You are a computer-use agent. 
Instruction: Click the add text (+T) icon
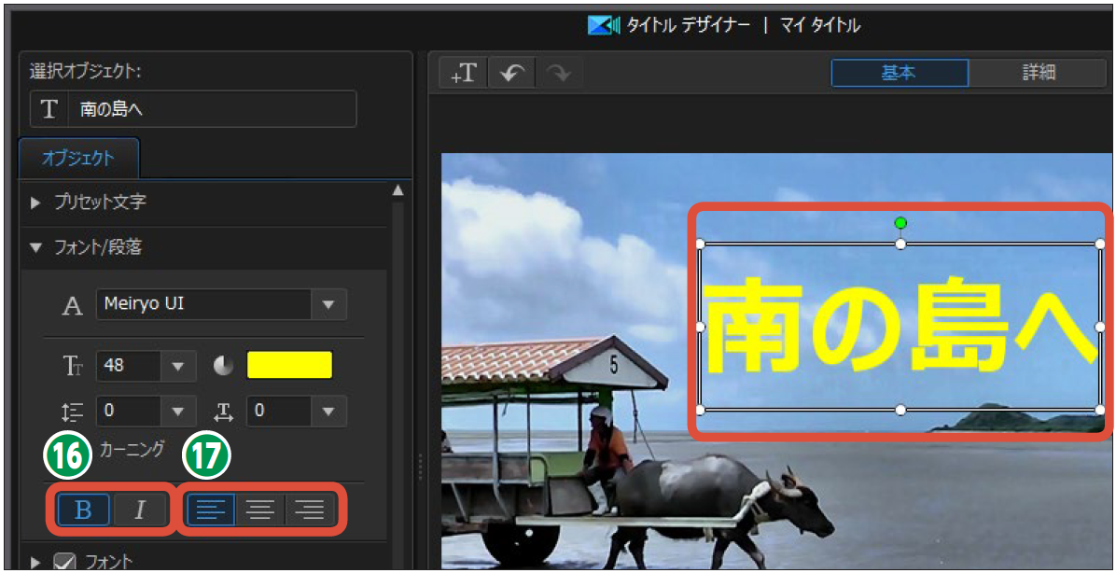click(x=464, y=74)
